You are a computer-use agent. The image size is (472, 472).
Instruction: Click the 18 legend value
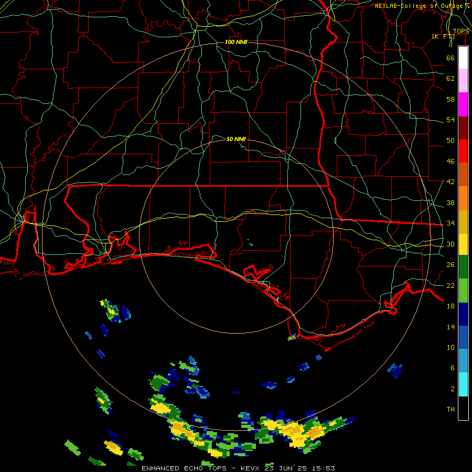click(450, 306)
